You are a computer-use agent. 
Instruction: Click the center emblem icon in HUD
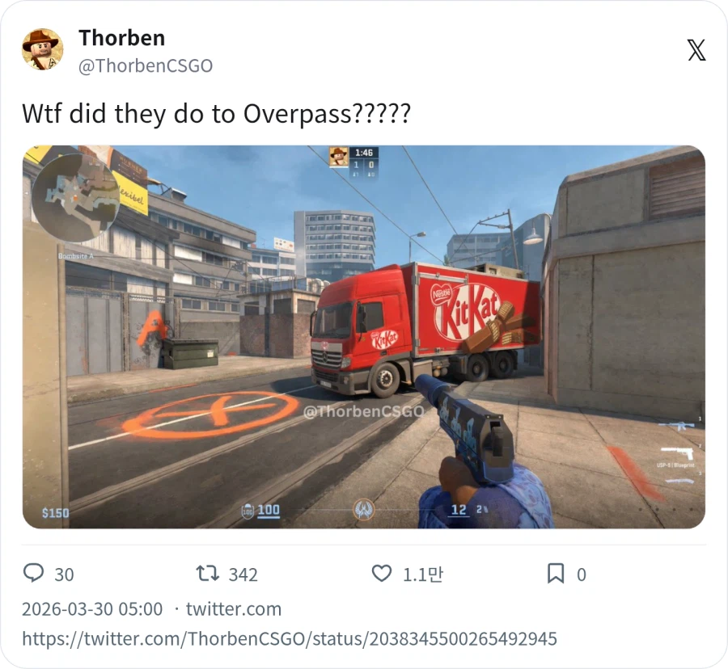click(363, 510)
